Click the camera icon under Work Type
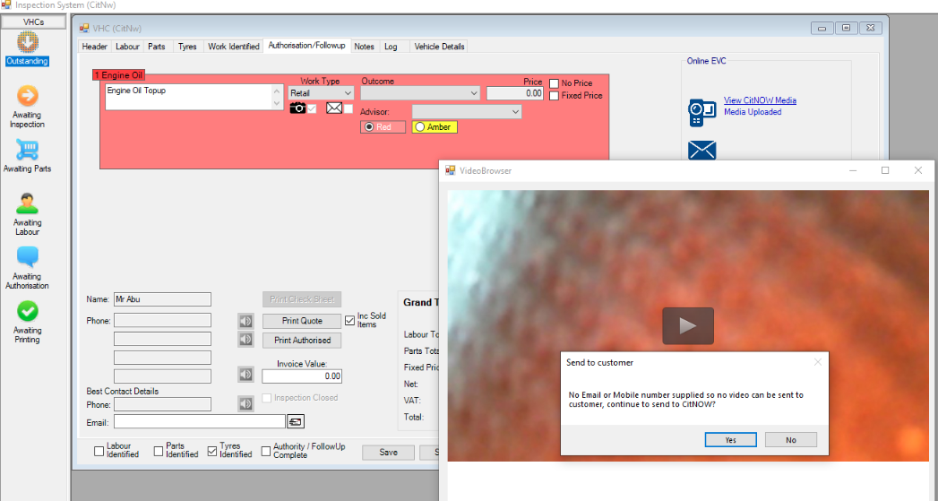Viewport: 938px width, 501px height. [297, 108]
